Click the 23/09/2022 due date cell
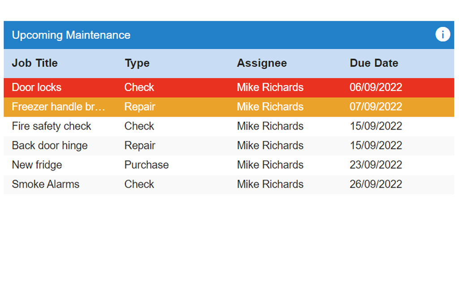This screenshot has width=459, height=283. [x=376, y=165]
